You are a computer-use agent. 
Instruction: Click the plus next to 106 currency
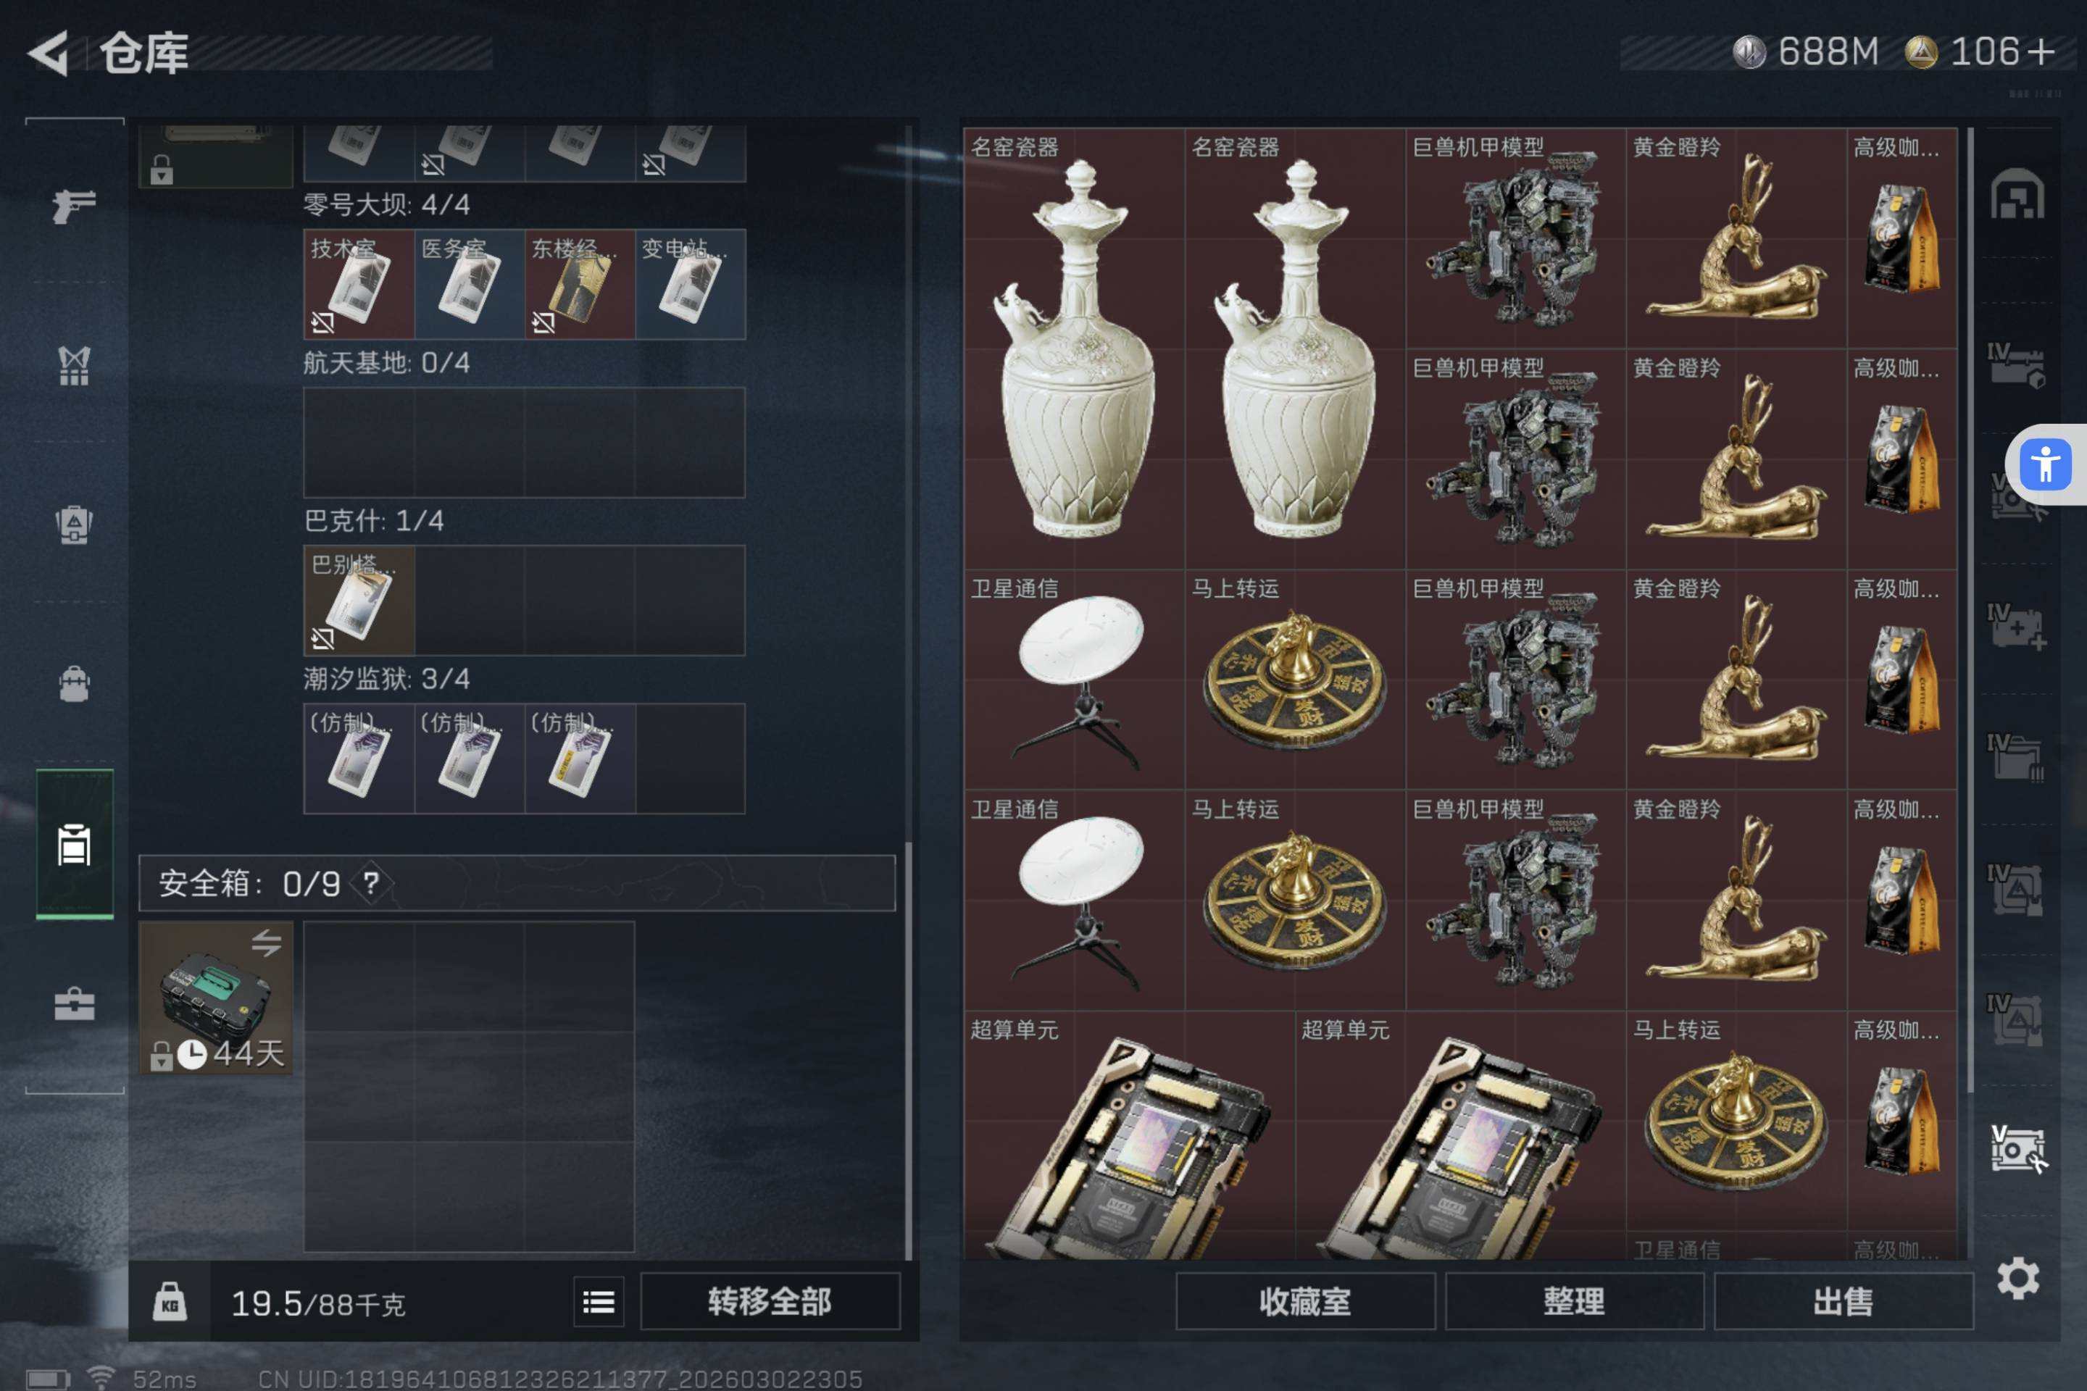coord(2041,52)
